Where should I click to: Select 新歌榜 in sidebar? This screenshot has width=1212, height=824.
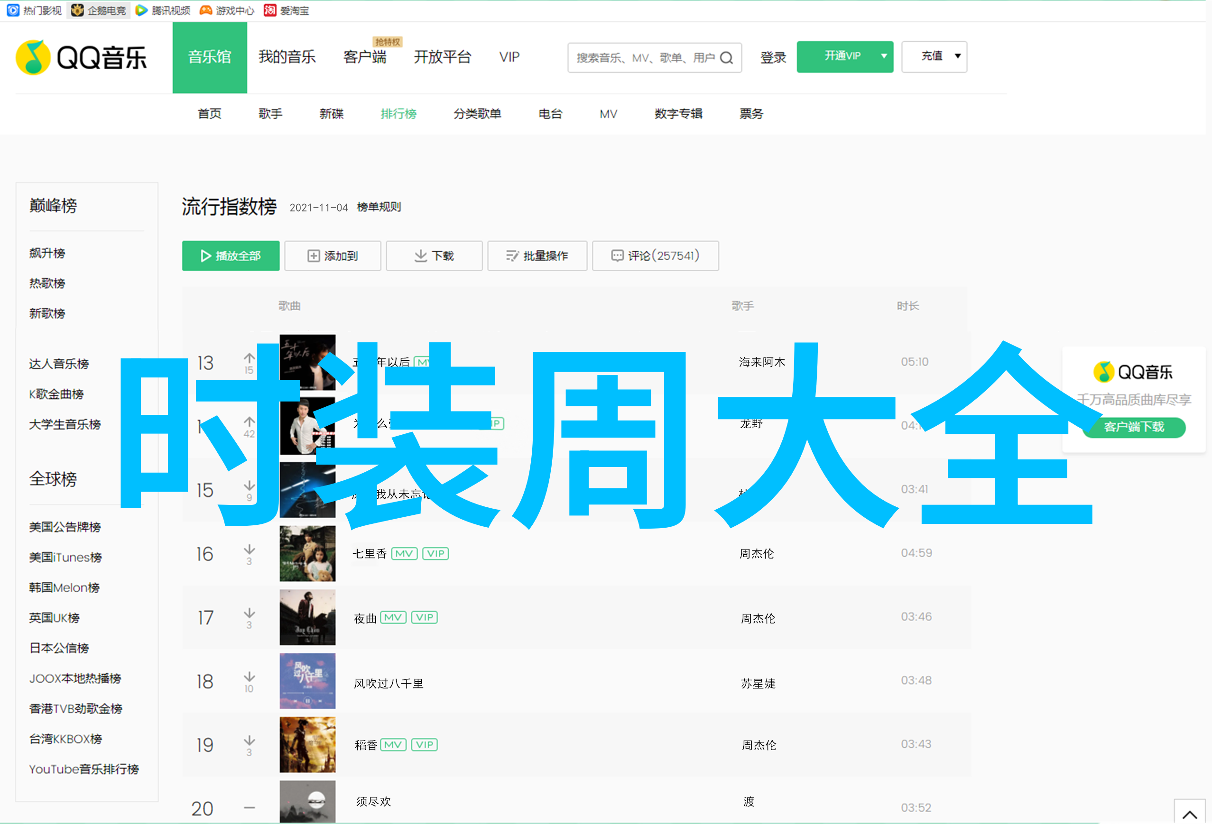click(x=47, y=314)
